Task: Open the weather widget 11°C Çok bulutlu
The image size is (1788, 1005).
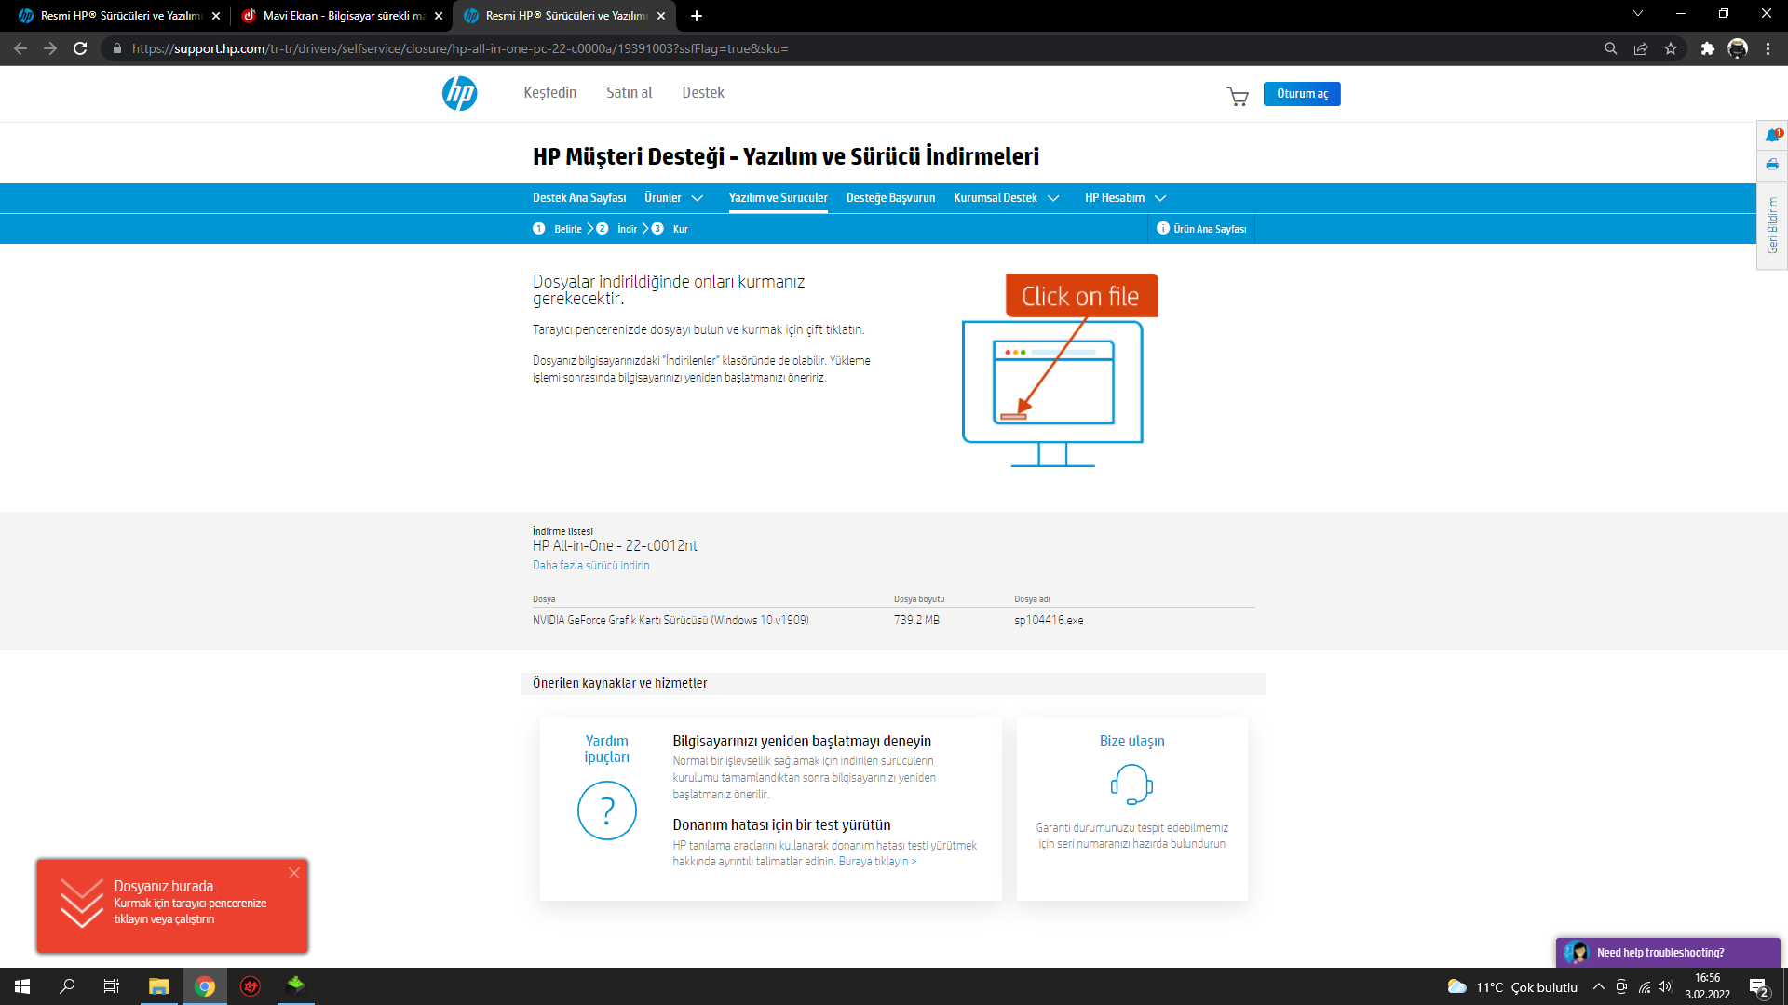Action: 1512,987
